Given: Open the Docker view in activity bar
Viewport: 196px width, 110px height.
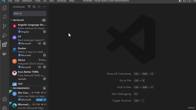Looking at the screenshot, I should 5,54.
